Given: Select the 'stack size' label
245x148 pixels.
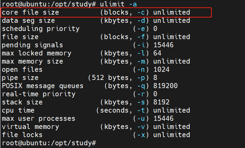Looking at the screenshot, I should point(22,102).
